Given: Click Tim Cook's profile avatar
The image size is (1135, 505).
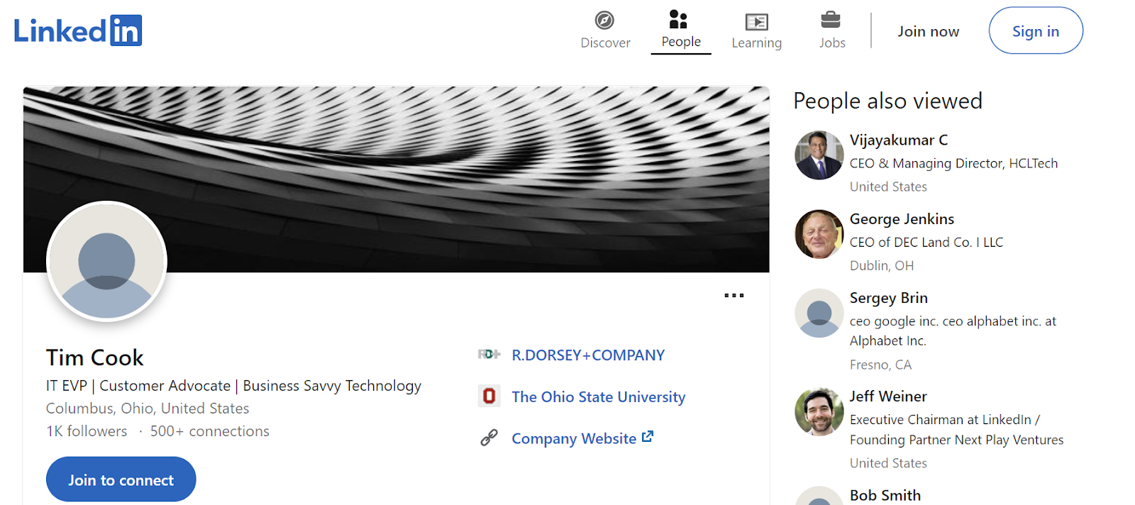Looking at the screenshot, I should [107, 262].
